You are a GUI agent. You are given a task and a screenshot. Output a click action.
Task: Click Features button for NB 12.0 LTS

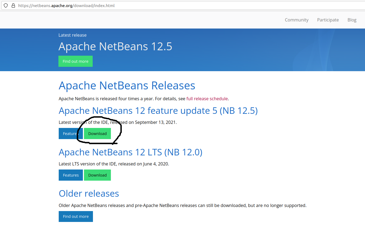[71, 175]
